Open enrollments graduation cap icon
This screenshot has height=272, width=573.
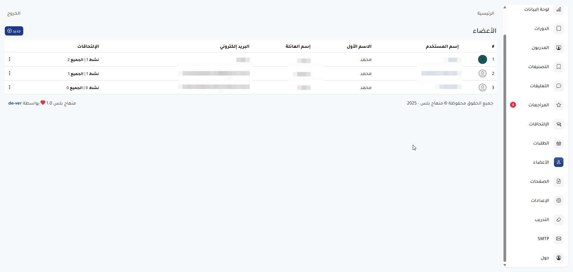558,124
